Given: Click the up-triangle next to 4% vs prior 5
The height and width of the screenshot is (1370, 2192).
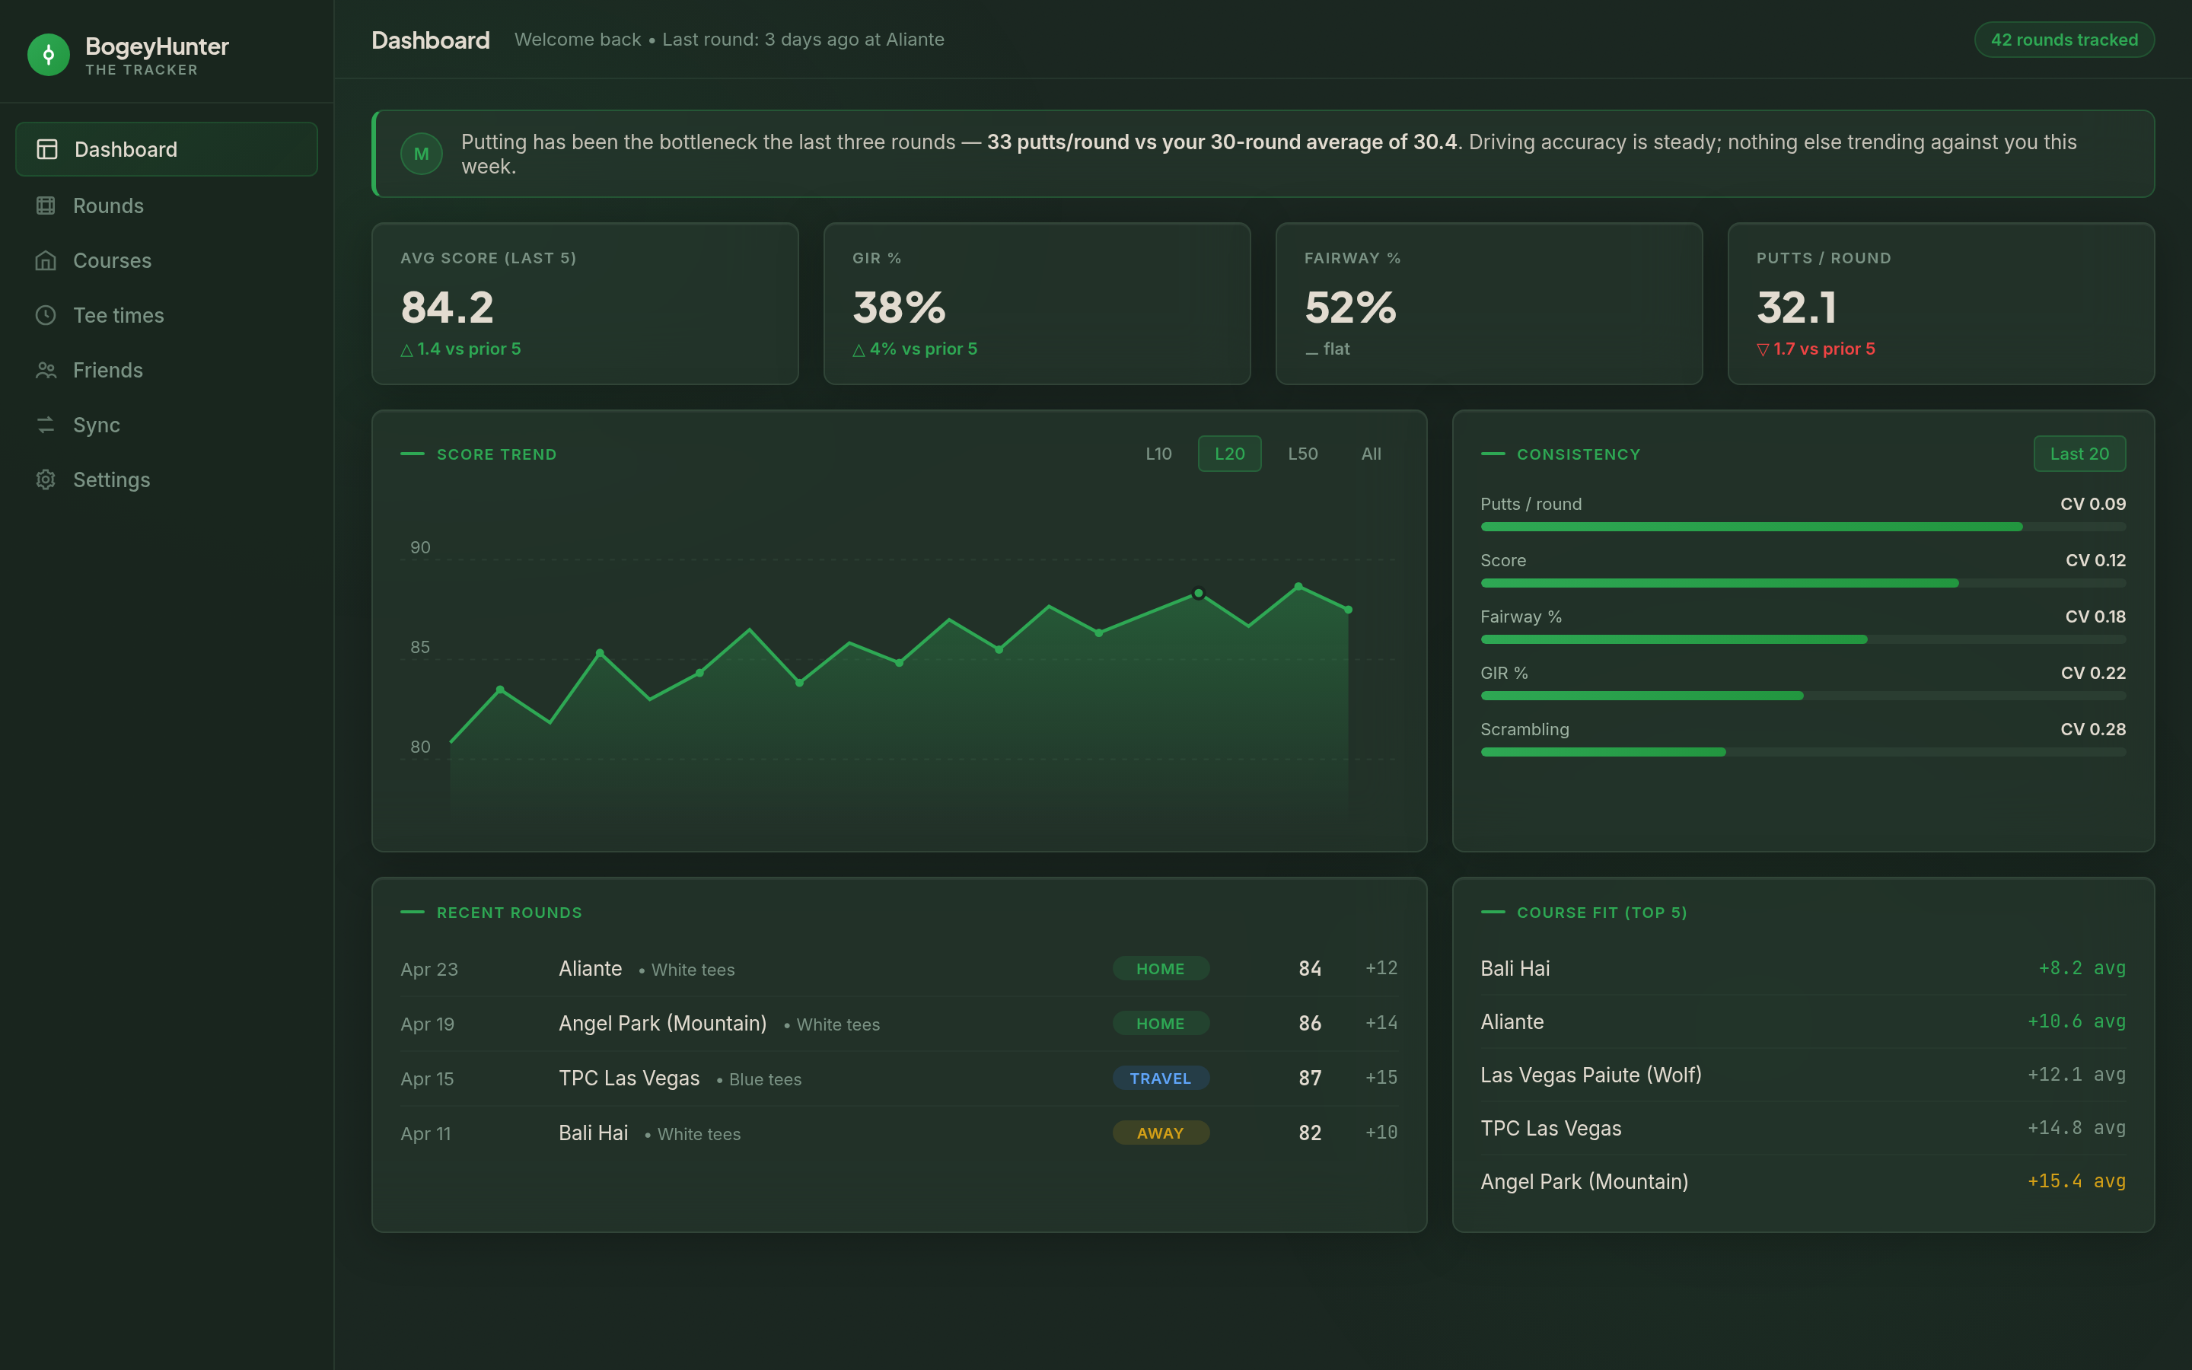Looking at the screenshot, I should (x=859, y=350).
